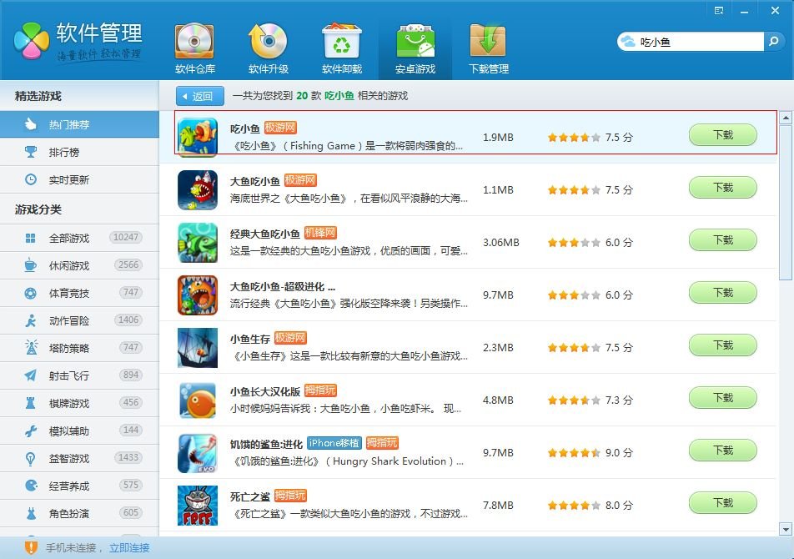Select 热门推荐 in sidebar
Image resolution: width=794 pixels, height=559 pixels.
pos(79,124)
